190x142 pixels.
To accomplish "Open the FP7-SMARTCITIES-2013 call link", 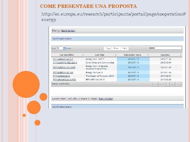I will point(65,63).
